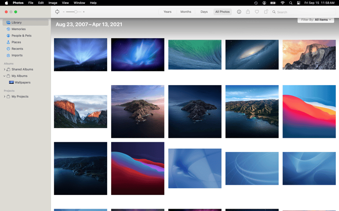
Task: Select the dark red Big Sur abstract thumbnail
Action: 138,168
